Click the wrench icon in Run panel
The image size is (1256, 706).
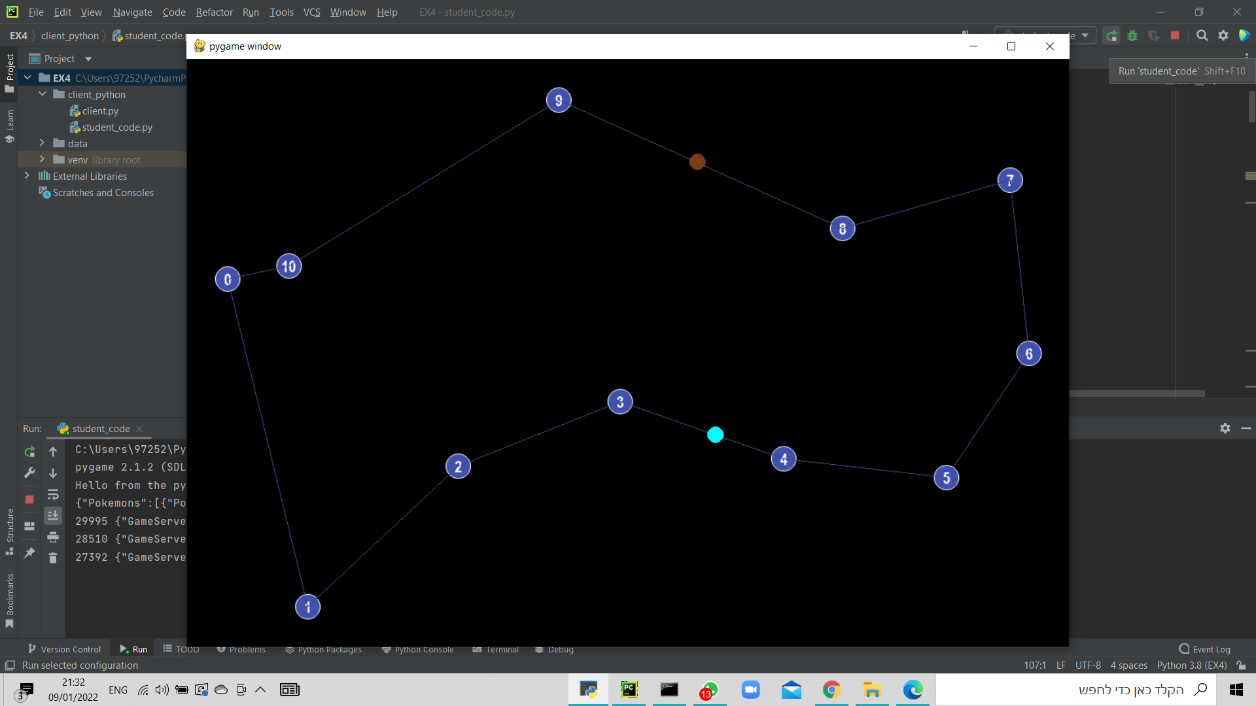(x=29, y=473)
